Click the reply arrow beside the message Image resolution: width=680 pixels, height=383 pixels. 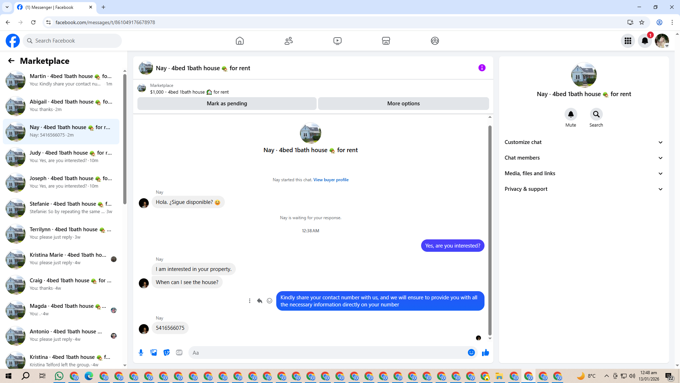click(260, 301)
